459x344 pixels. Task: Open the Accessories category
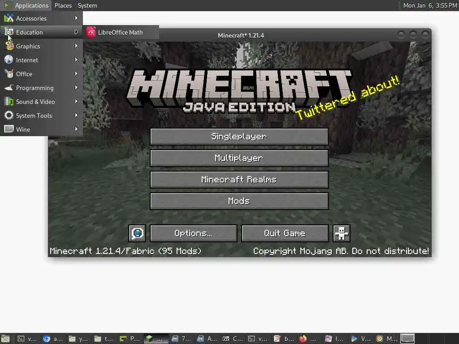pyautogui.click(x=41, y=18)
